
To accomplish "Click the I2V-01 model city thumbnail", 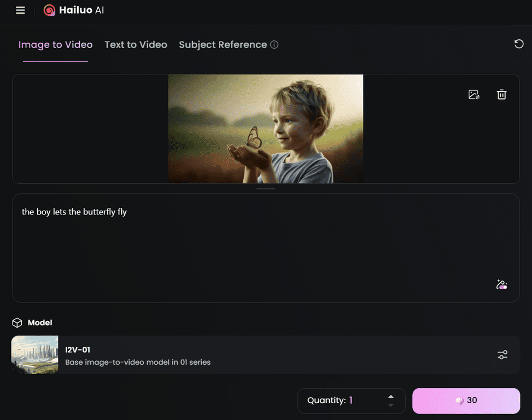I will click(34, 355).
